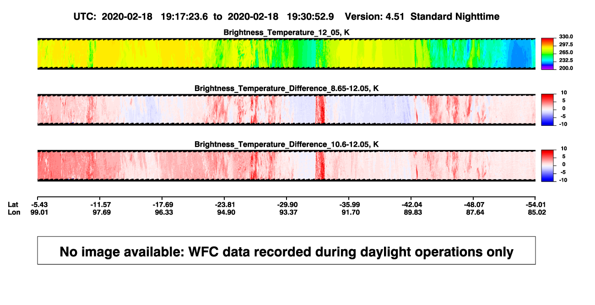Click the Brightness_Temperature_Difference_8.65-12.05, K title
Viewport: 595px width, 305px height.
[287, 88]
